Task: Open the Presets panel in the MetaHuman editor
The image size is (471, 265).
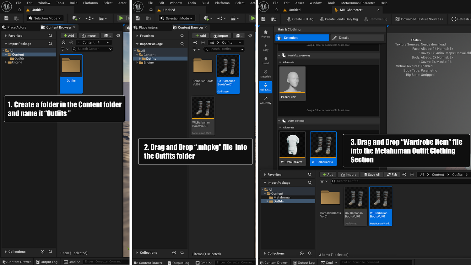Action: coord(266,34)
